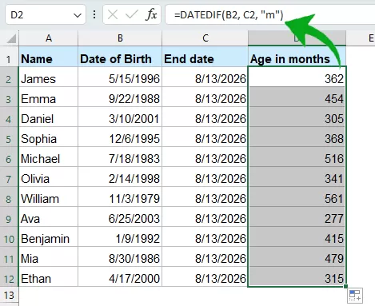
Task: Click the cell containing James
Action: point(48,77)
